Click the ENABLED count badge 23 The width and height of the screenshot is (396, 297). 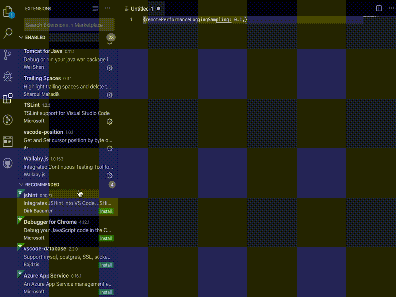pyautogui.click(x=111, y=38)
